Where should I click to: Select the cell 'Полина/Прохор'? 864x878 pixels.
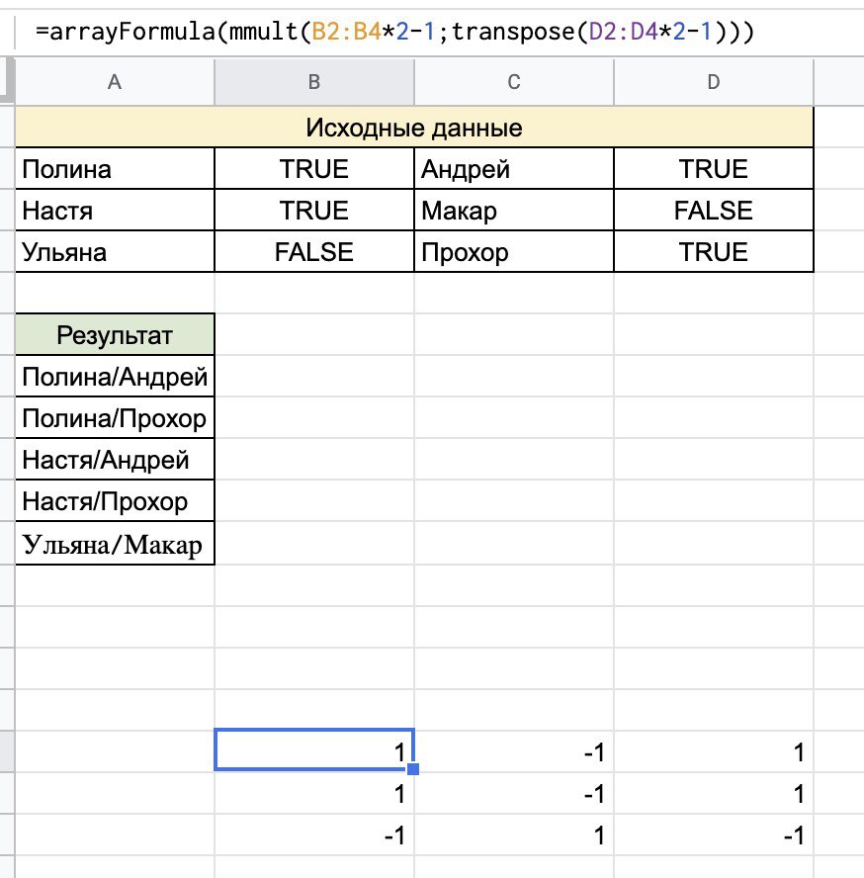click(115, 417)
